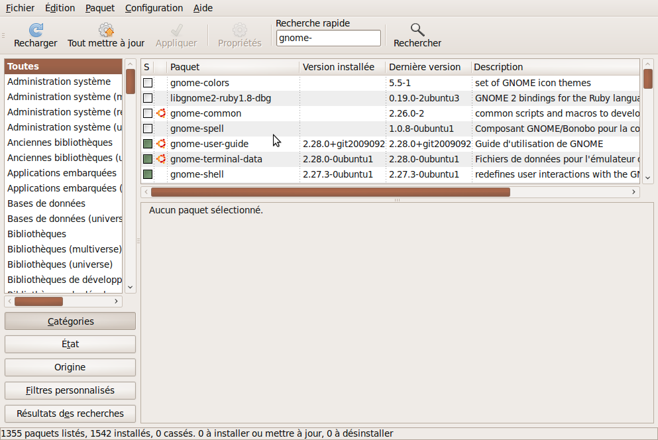
Task: Open the Paquet menu
Action: coord(99,8)
